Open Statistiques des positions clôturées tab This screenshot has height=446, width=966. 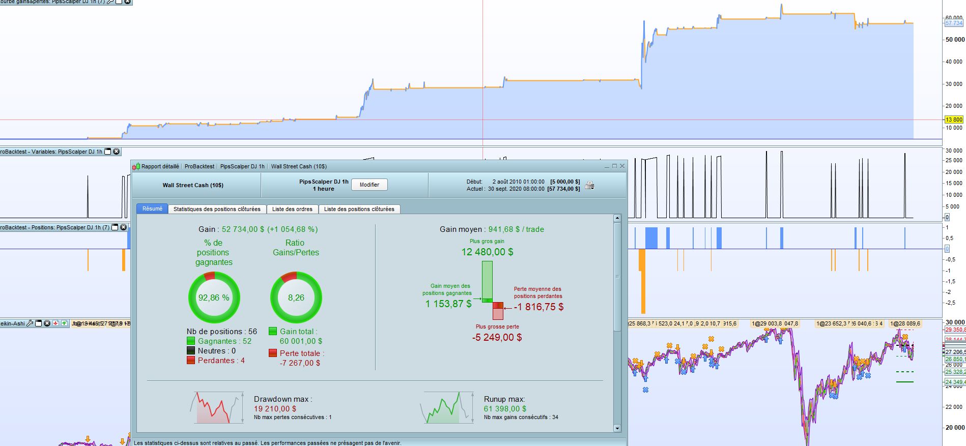point(217,209)
